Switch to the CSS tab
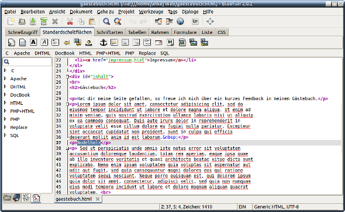The width and height of the screenshot is (345, 212). 222,32
